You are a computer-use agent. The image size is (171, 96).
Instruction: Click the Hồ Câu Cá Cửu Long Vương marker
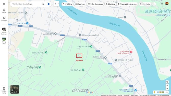tap(40, 67)
